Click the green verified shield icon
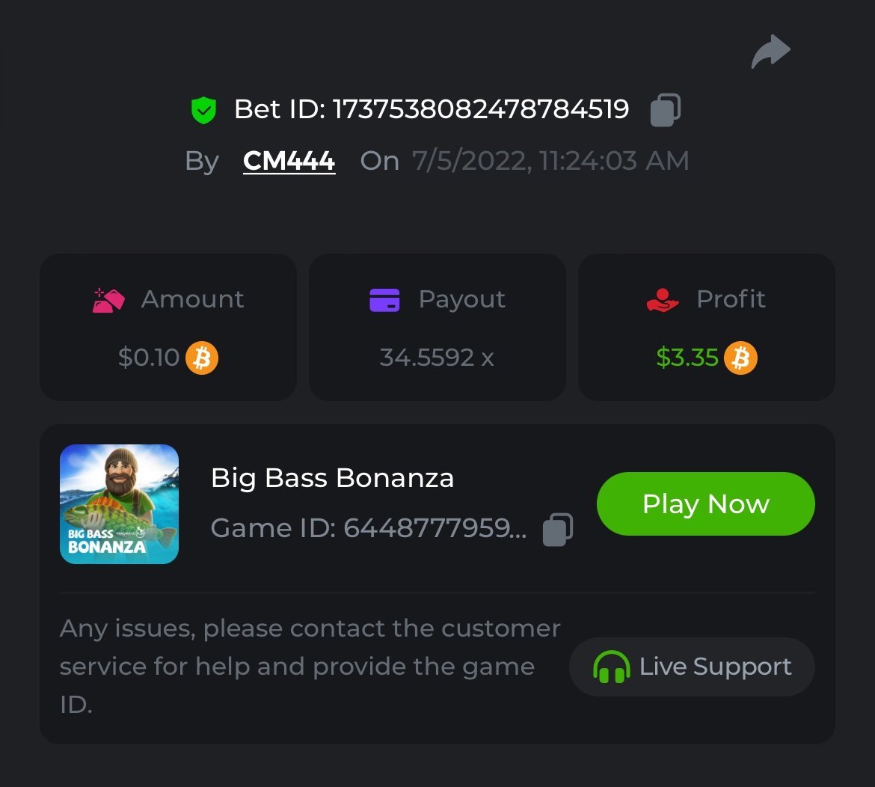 203,111
